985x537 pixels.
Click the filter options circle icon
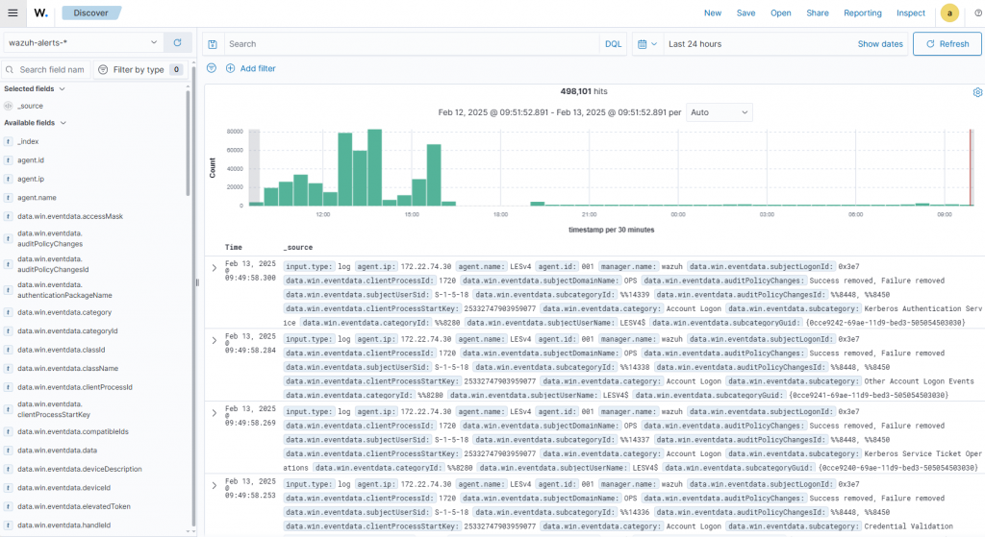pos(212,68)
